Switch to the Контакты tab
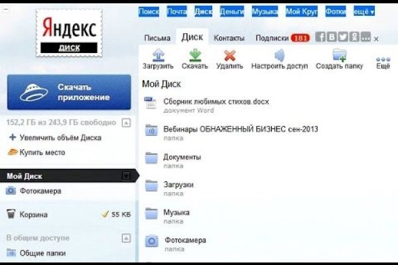 click(x=229, y=38)
